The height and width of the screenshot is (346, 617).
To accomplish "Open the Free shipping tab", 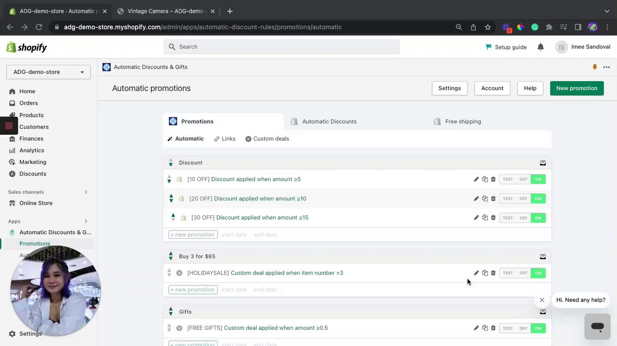I will point(462,122).
